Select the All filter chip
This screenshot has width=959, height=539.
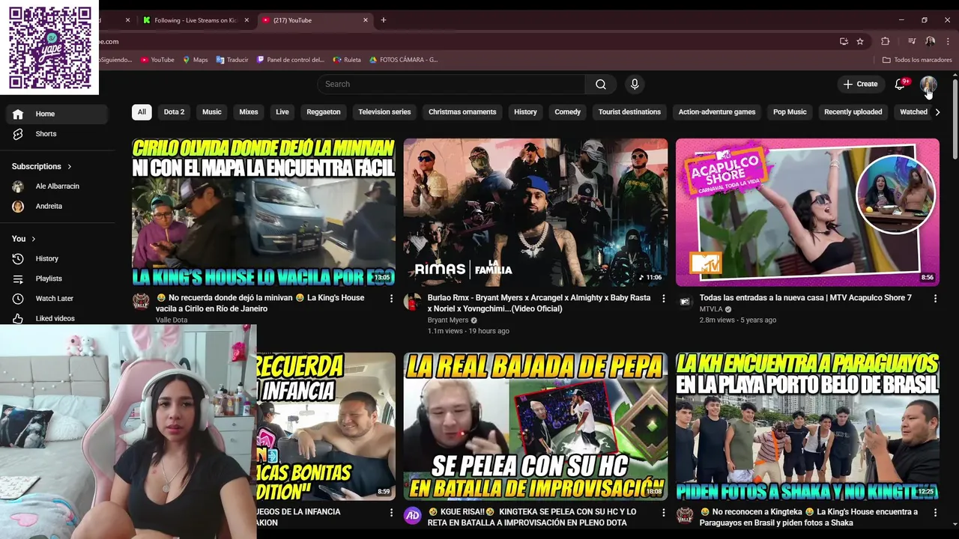point(142,112)
